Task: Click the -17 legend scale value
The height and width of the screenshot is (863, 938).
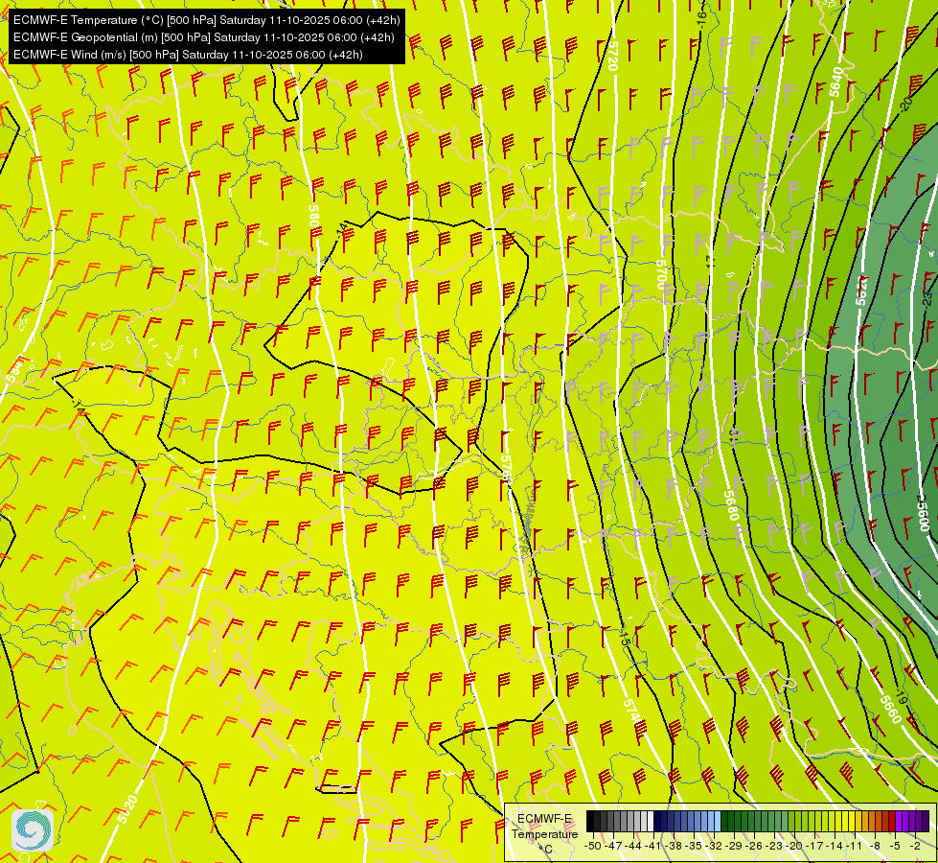Action: point(814,847)
